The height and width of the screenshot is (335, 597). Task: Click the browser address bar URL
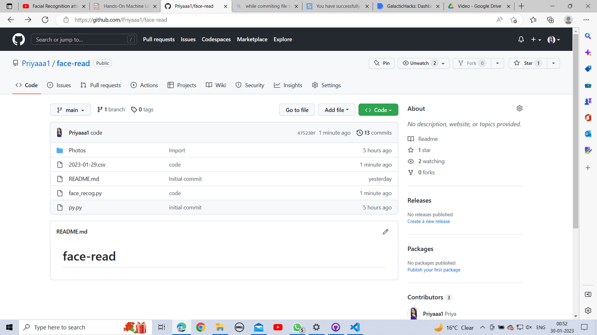(121, 20)
